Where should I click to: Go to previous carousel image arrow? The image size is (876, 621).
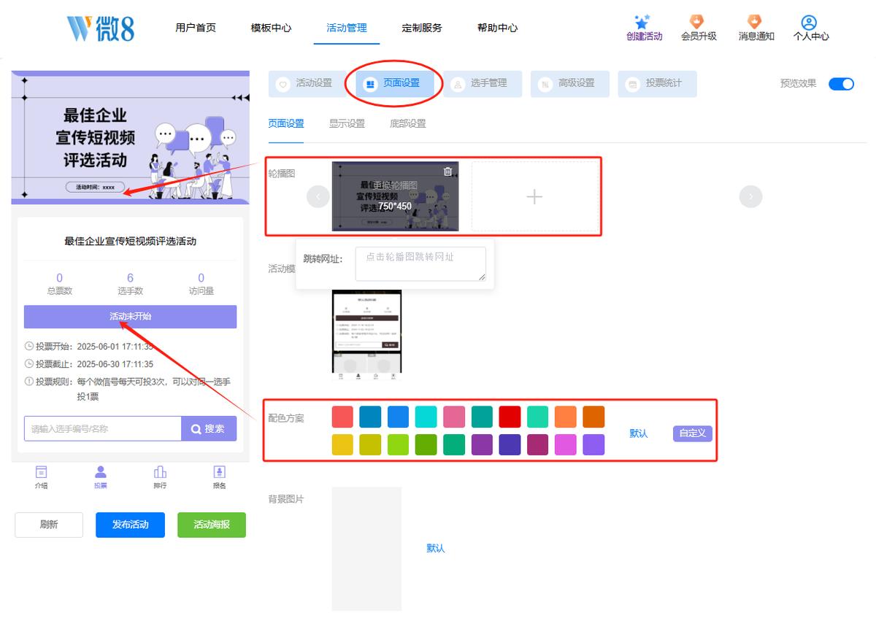point(318,196)
